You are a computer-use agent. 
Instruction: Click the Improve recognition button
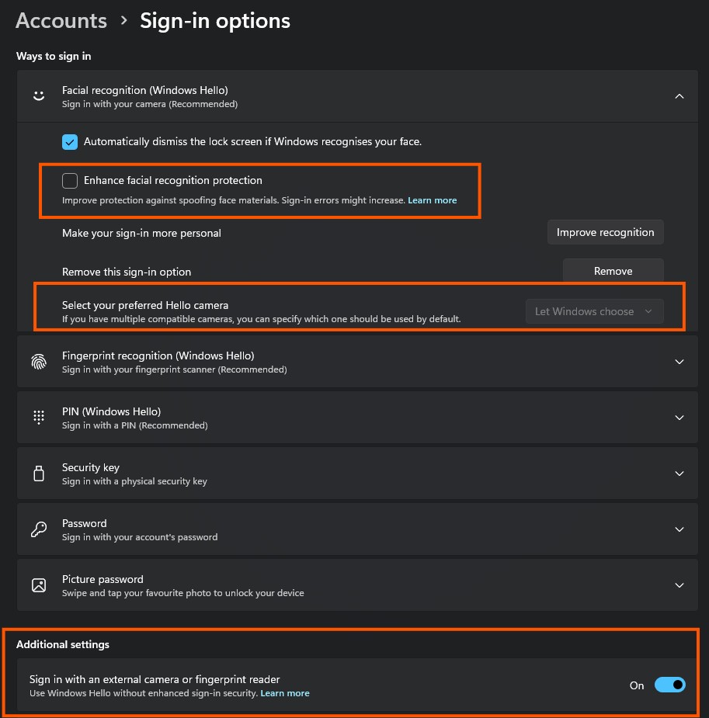pyautogui.click(x=605, y=232)
